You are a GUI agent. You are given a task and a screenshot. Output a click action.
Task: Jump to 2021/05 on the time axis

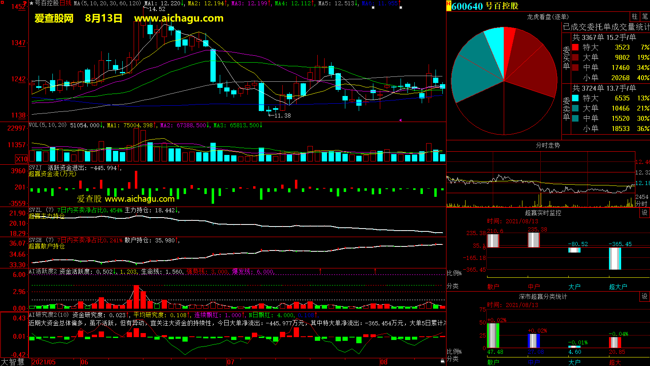[x=44, y=362]
